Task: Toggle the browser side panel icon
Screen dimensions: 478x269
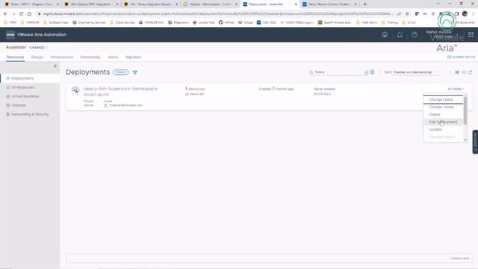Action: 456,13
